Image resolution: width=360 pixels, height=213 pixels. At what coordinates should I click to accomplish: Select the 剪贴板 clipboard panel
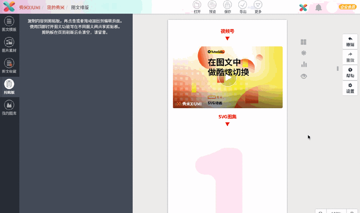pyautogui.click(x=9, y=86)
